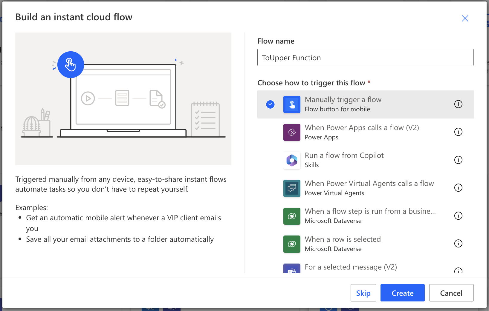Close the Build an instant cloud flow dialog
Screen dimensions: 489x311
coord(465,19)
